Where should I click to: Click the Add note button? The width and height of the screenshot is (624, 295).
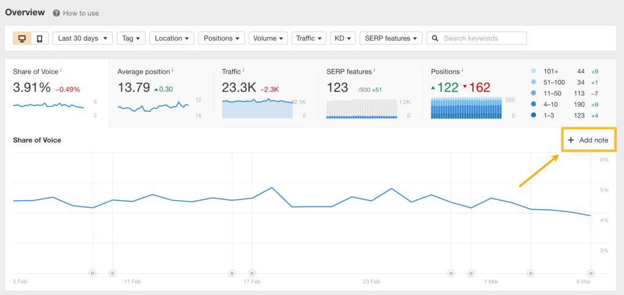pos(588,140)
